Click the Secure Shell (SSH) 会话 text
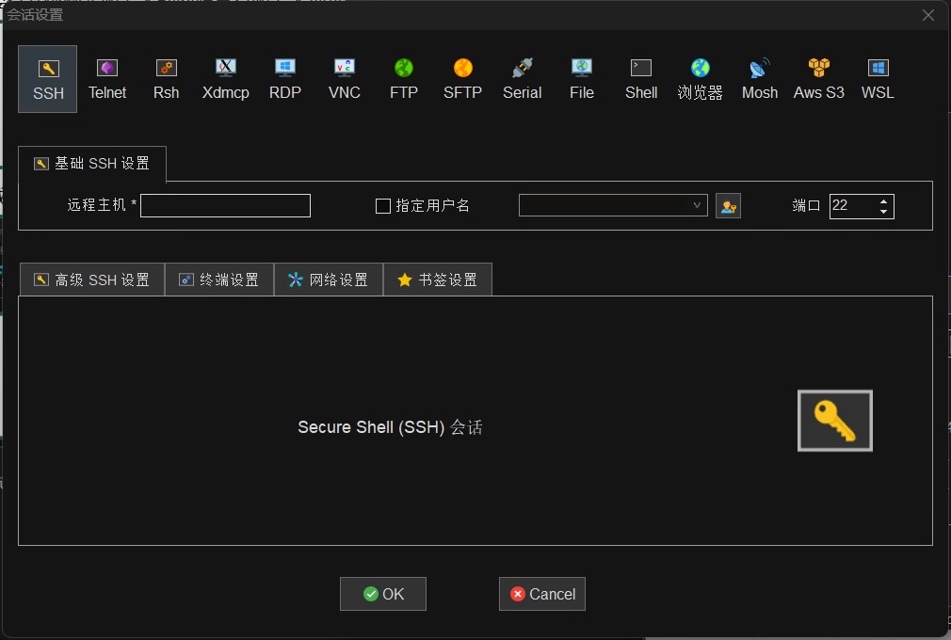Image resolution: width=951 pixels, height=640 pixels. click(x=390, y=427)
